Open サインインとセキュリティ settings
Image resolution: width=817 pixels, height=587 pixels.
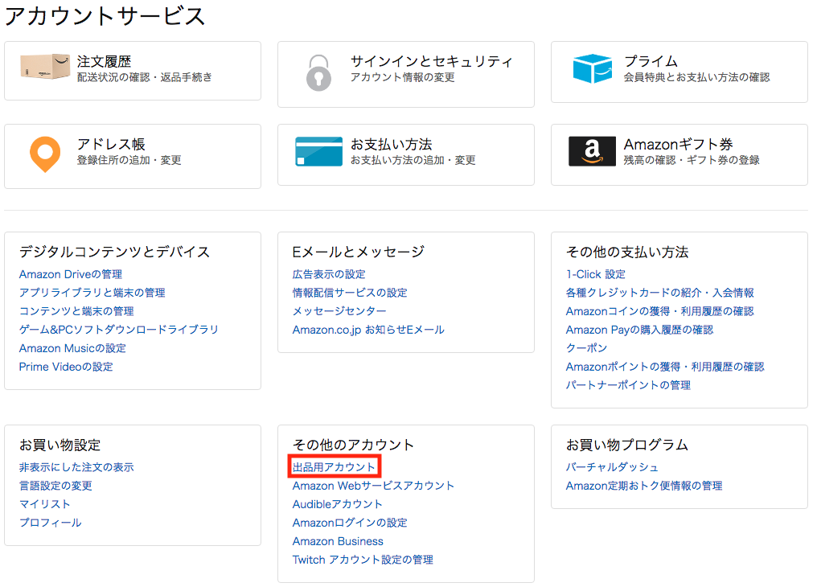tap(432, 61)
